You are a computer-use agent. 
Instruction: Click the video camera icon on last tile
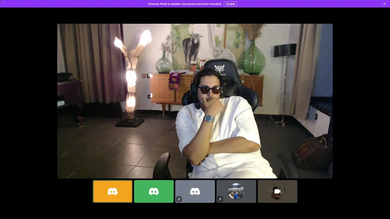[x=277, y=191]
